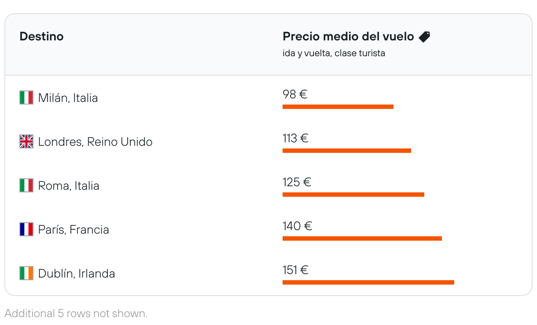Click the orange bar under 151 €
The image size is (537, 325).
(368, 282)
